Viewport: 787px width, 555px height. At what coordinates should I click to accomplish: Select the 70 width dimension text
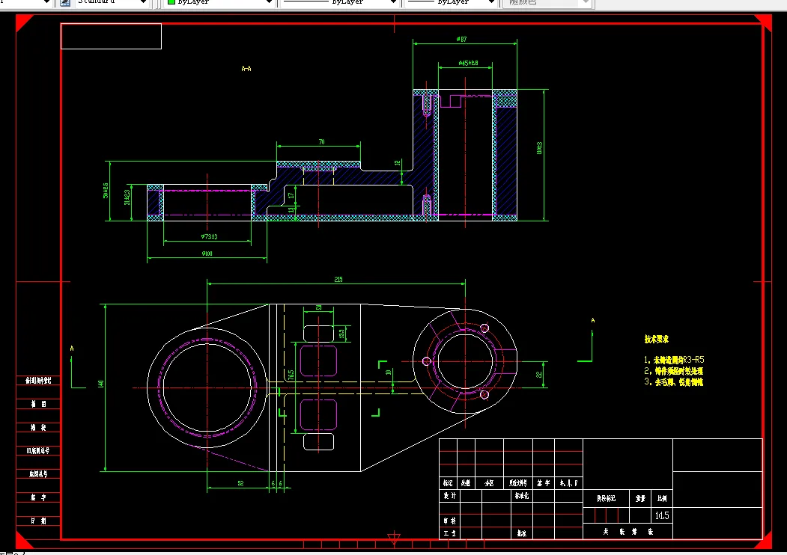322,142
